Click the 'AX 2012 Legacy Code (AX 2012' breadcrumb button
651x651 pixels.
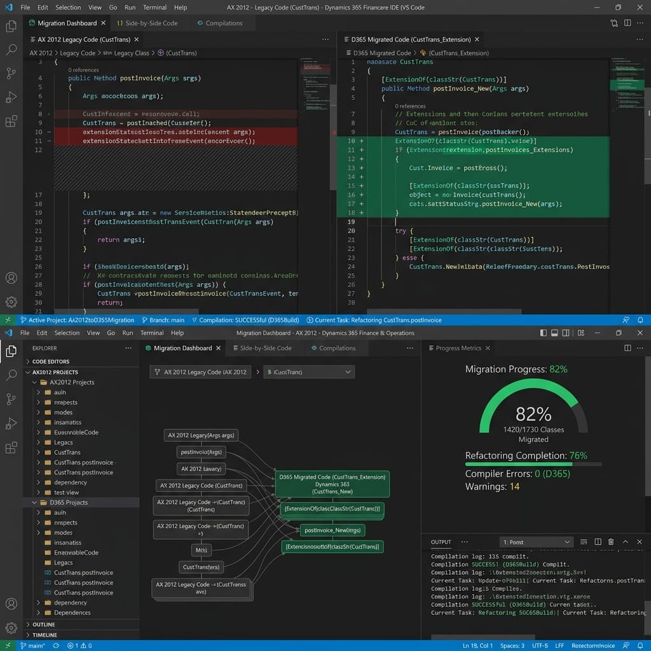[x=201, y=372]
